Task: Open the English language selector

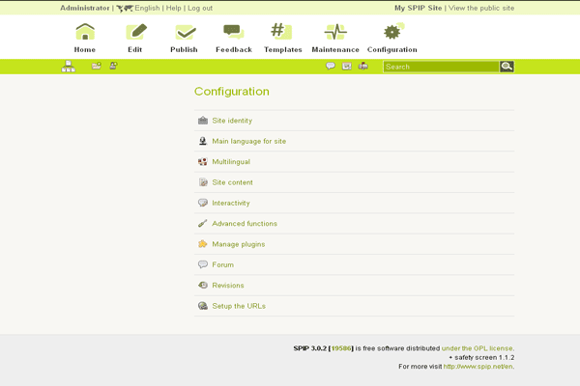Action: (x=146, y=8)
